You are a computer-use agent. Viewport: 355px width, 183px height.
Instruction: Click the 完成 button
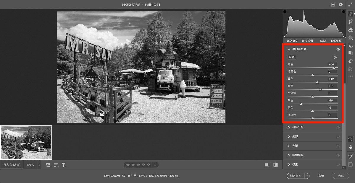click(341, 176)
